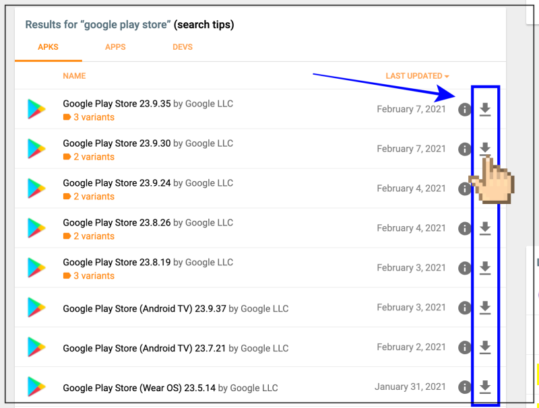Open info for Android TV 23.9.37
539x408 pixels.
(x=464, y=308)
